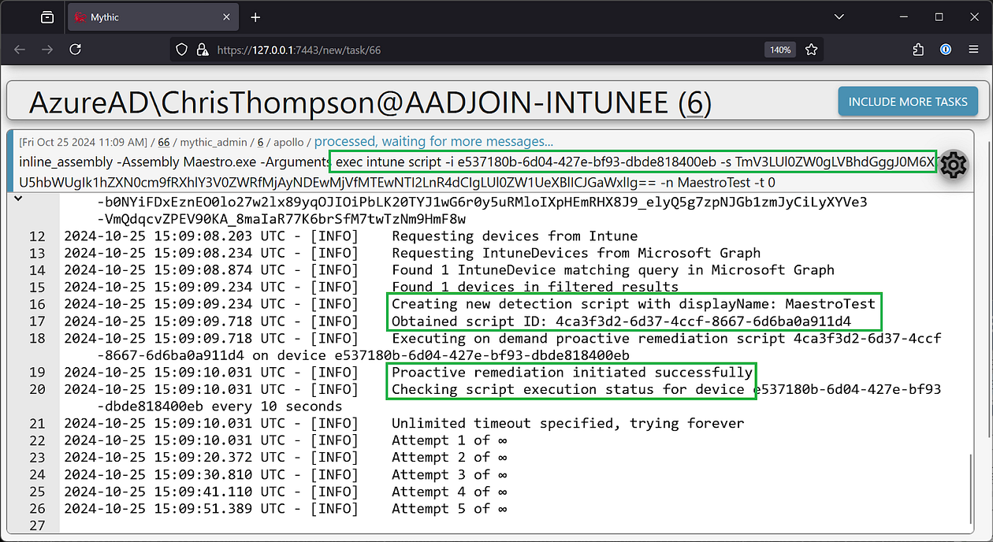View site security lock information
Image resolution: width=993 pixels, height=542 pixels.
click(202, 50)
